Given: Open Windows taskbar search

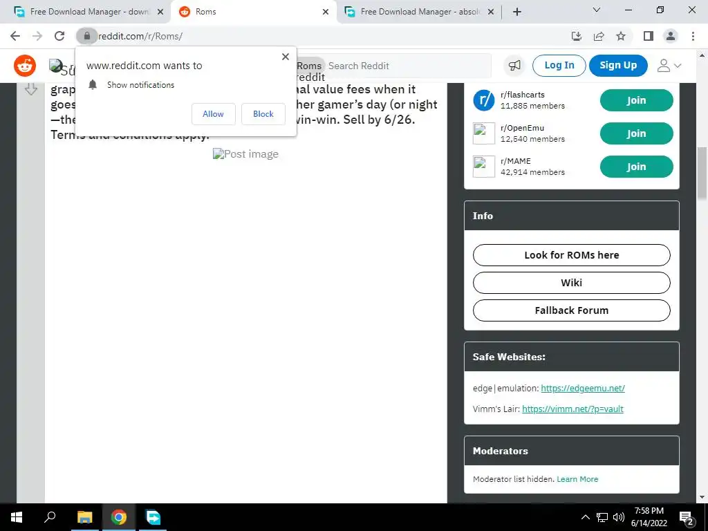Looking at the screenshot, I should coord(50,517).
